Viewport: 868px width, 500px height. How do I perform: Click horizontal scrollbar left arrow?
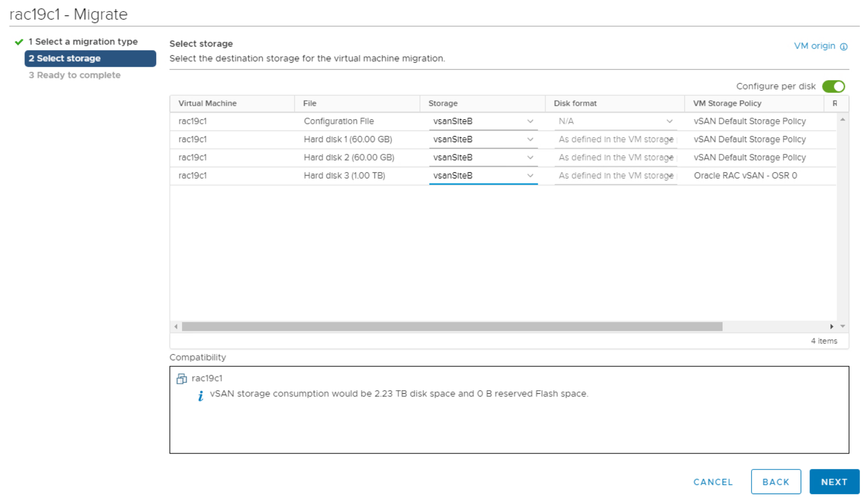coord(176,326)
